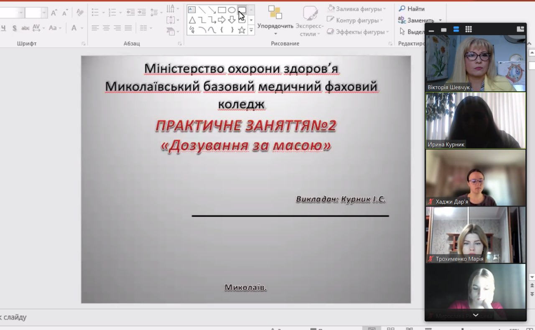This screenshot has height=330, width=535.
Task: Select the right block arrow shape
Action: 222,20
